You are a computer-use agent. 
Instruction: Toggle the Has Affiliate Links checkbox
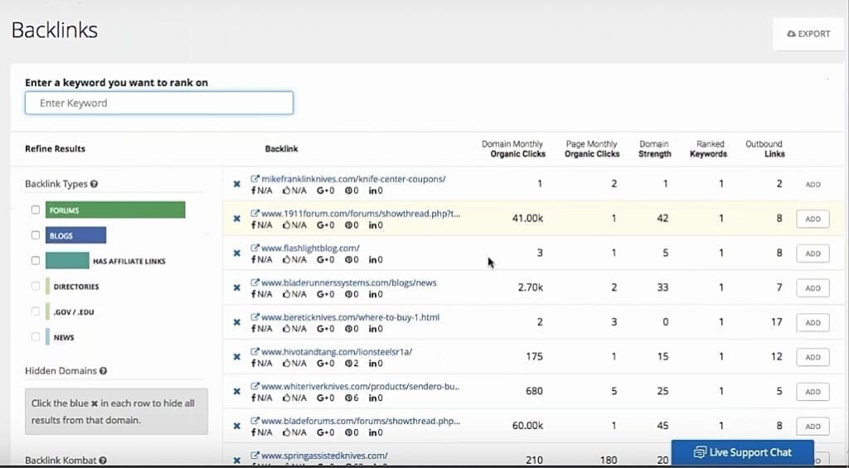(36, 260)
